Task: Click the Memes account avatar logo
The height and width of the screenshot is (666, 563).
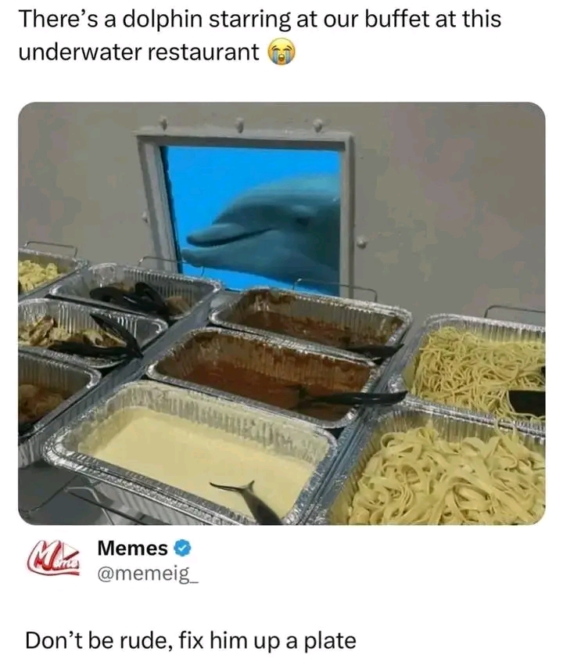Action: tap(54, 558)
